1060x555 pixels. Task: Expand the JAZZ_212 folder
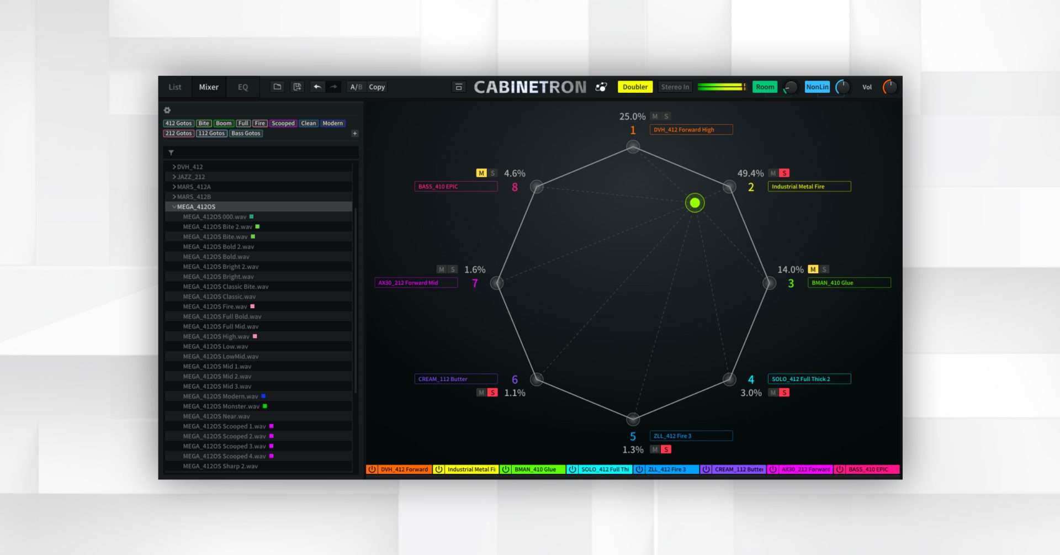174,177
